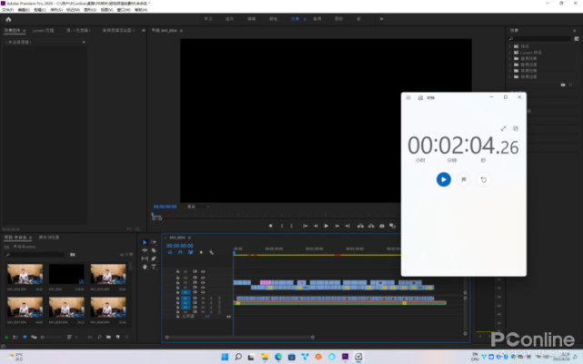Toggle the Snap magnet in the timeline
This screenshot has width=583, height=364.
181,252
